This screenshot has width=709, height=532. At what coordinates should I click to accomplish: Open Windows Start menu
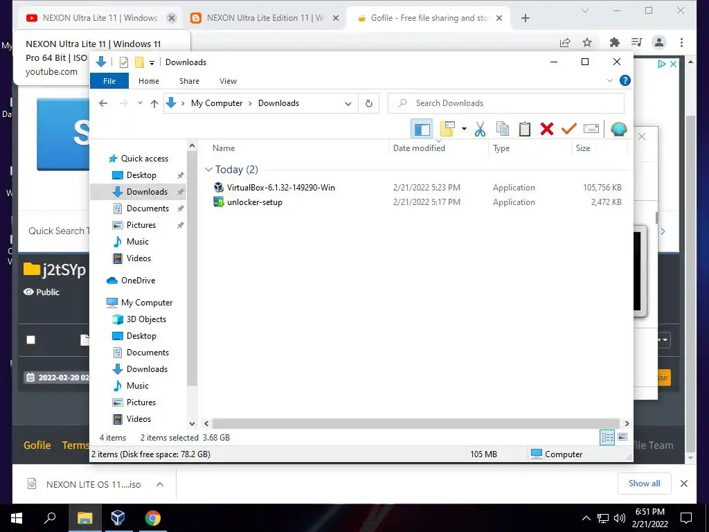tap(17, 517)
